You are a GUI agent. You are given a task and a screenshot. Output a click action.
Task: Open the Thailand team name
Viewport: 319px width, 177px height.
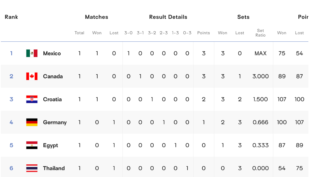(54, 168)
